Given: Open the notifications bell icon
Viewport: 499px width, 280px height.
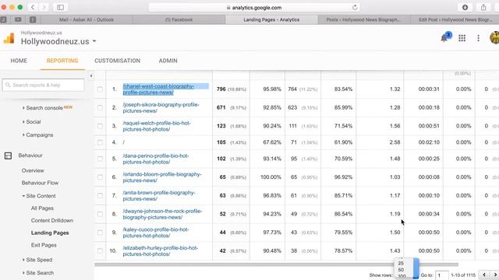Looking at the screenshot, I should tap(444, 38).
